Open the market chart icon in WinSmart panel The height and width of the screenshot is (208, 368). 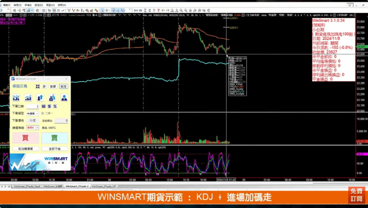click(x=16, y=98)
